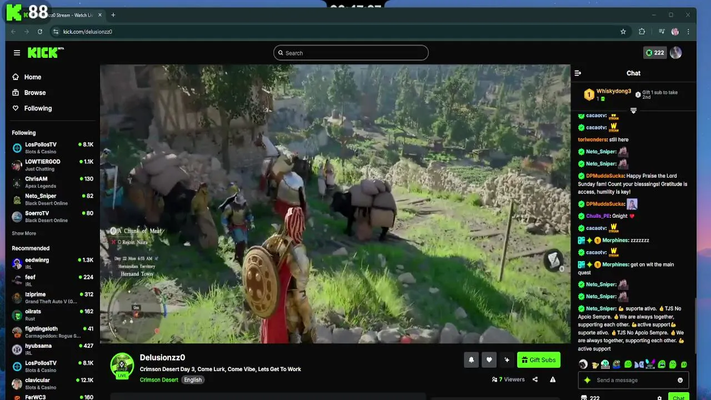The image size is (711, 400).
Task: Open ChrisAM channel in sidebar
Action: pyautogui.click(x=53, y=182)
